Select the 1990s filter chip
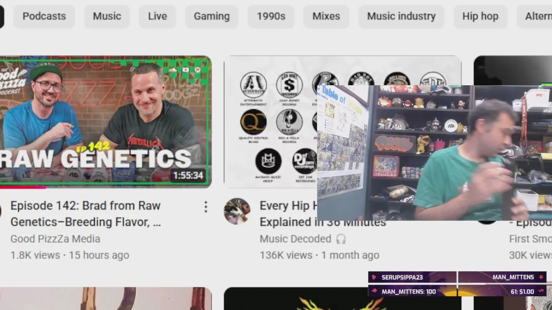The width and height of the screenshot is (552, 310). click(271, 16)
